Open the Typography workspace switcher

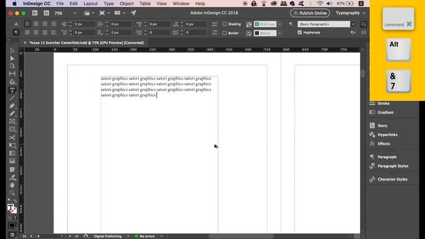coord(351,13)
